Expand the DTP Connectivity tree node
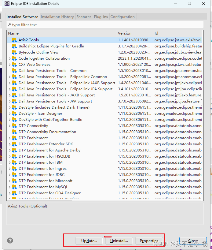This screenshot has width=212, height=250. [9, 126]
